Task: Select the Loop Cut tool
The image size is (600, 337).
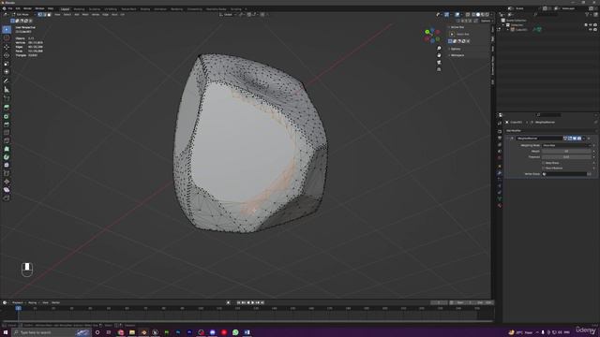Action: [x=7, y=133]
